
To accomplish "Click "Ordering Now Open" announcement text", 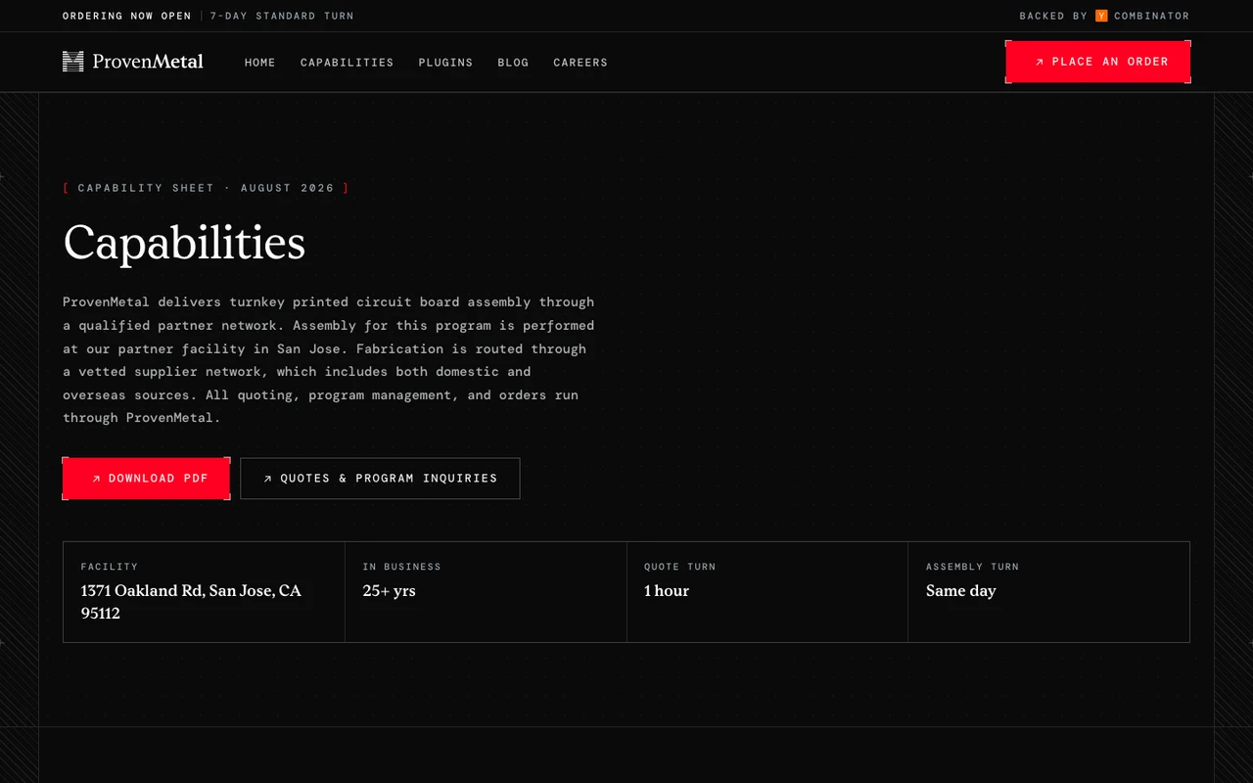I will pyautogui.click(x=127, y=16).
